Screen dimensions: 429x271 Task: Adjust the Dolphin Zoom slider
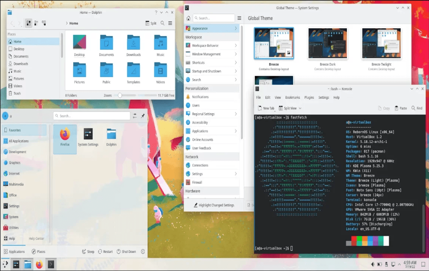(x=120, y=95)
